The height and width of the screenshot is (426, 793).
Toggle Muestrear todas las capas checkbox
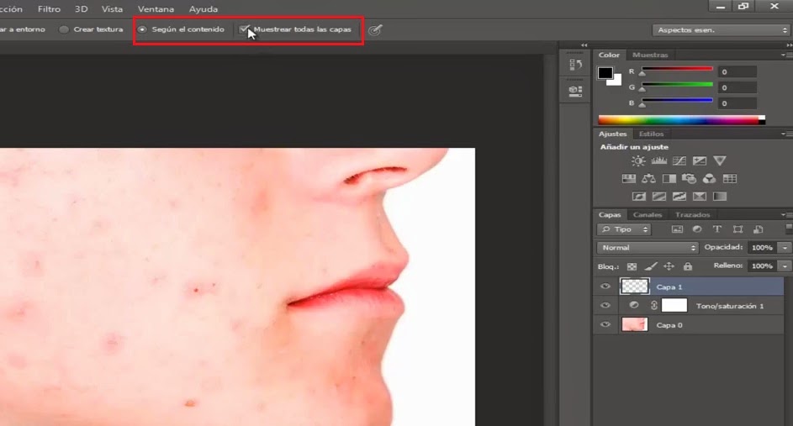click(244, 29)
